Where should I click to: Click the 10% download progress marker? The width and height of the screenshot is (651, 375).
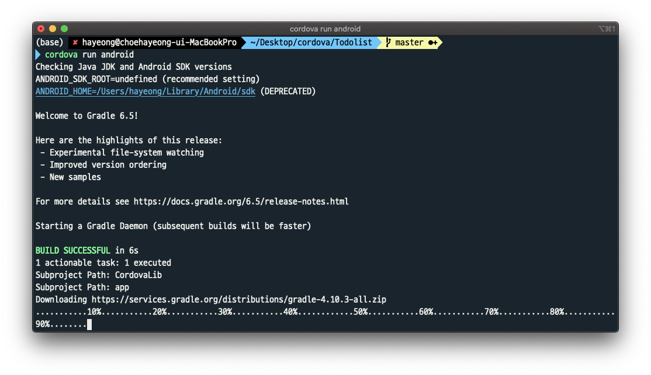tap(94, 311)
